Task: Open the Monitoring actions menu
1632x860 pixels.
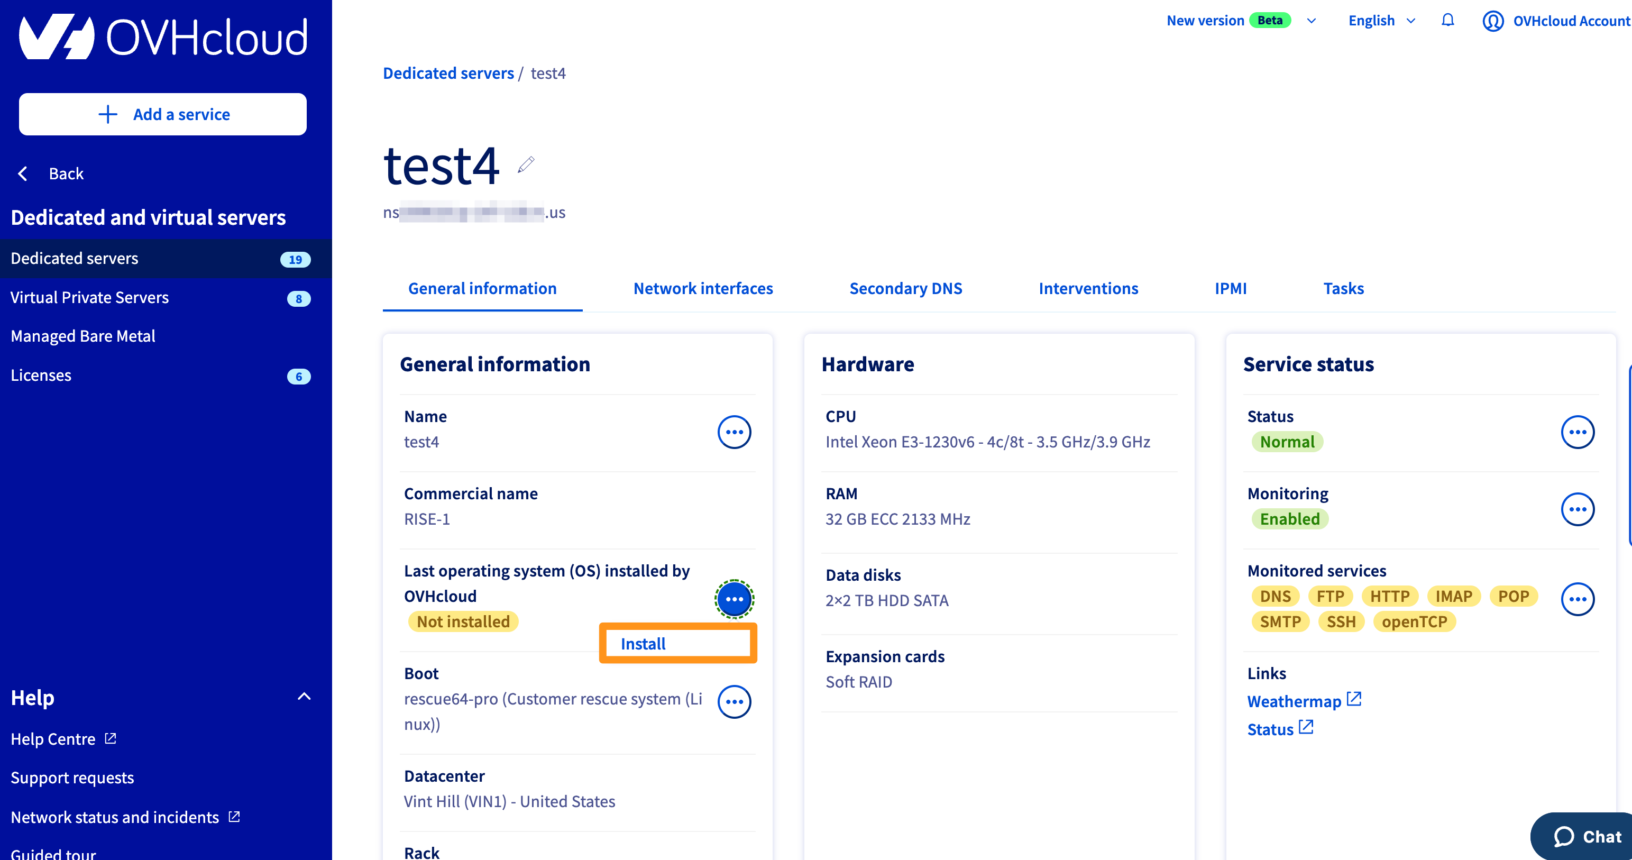Action: coord(1579,509)
